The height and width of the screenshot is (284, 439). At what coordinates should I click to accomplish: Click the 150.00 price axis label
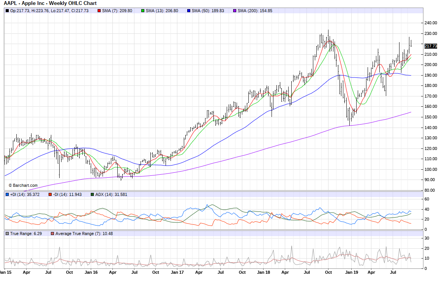point(430,117)
